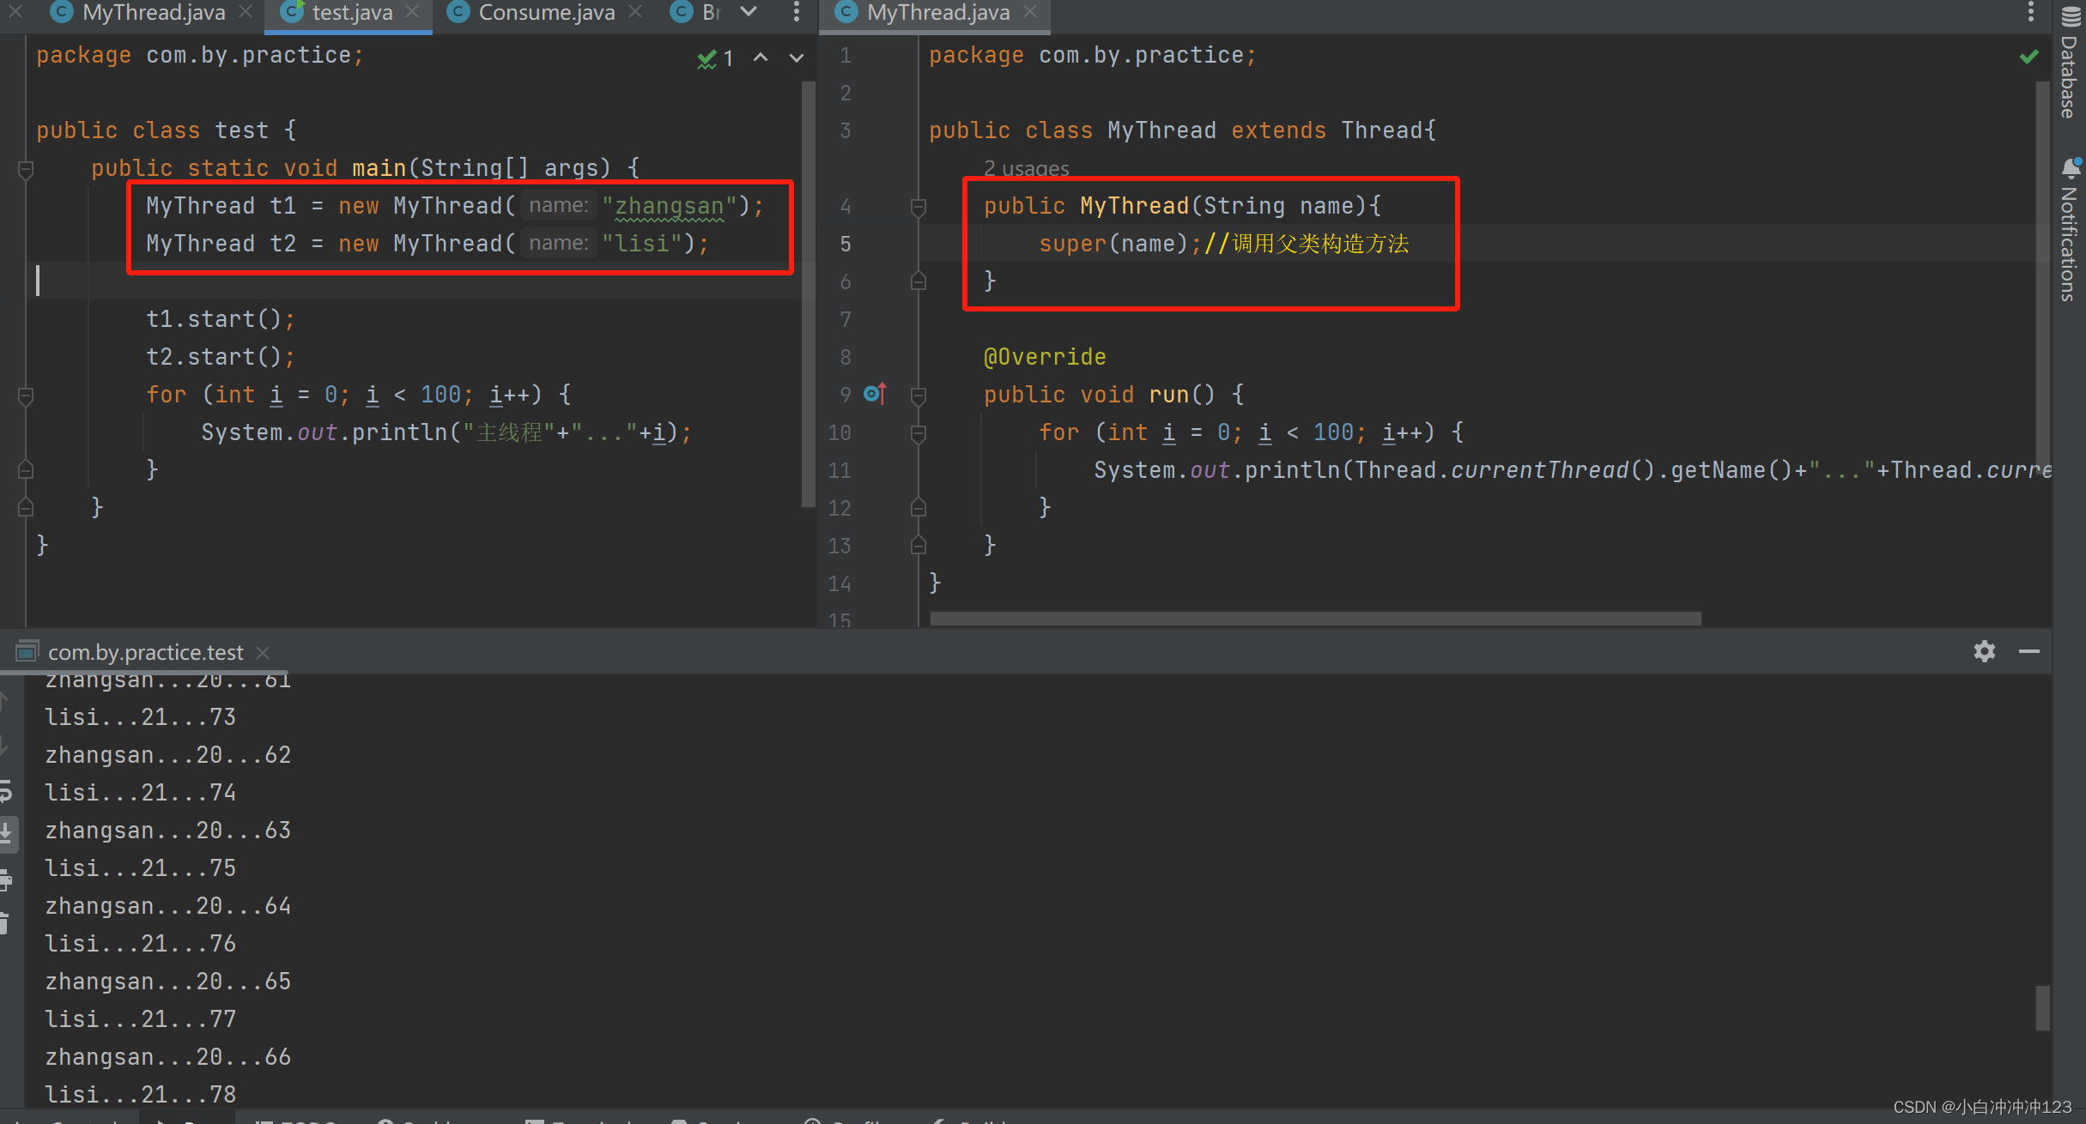2086x1124 pixels.
Task: Click the overridden method gutter icon
Action: (875, 394)
